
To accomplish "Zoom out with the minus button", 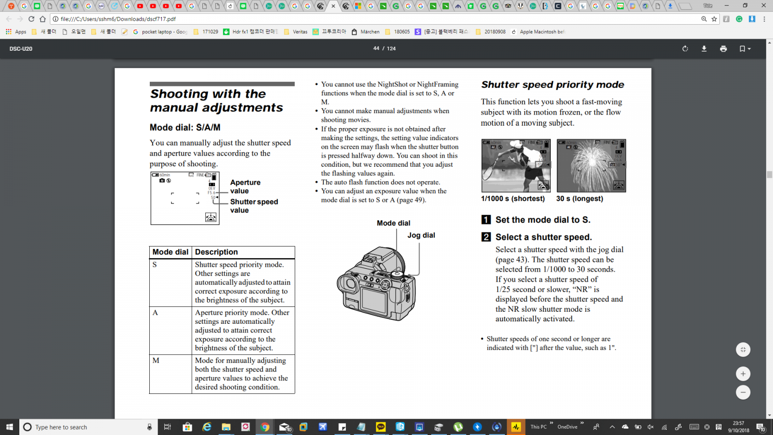I will [x=743, y=392].
